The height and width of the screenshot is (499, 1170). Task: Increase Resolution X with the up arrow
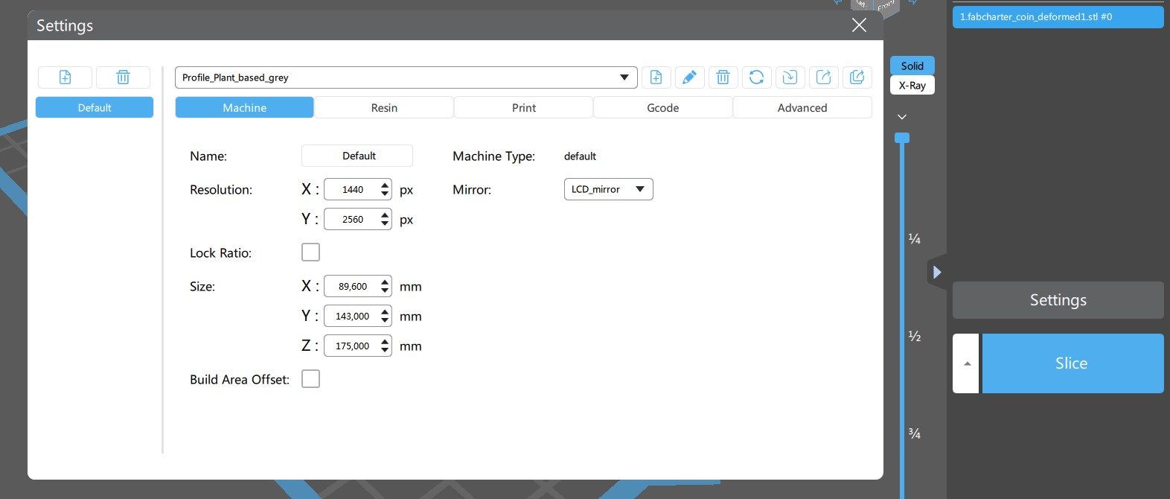point(385,185)
